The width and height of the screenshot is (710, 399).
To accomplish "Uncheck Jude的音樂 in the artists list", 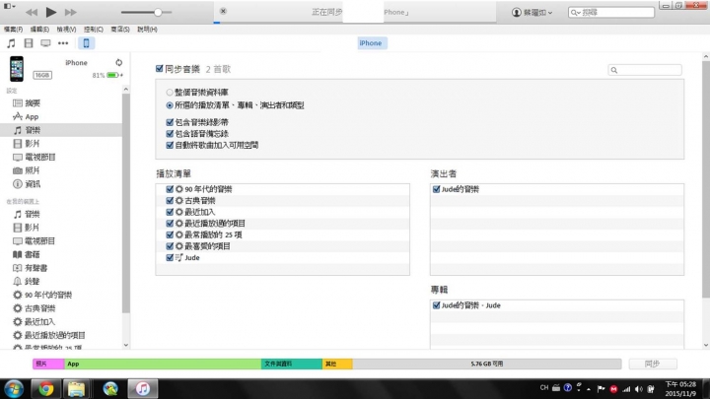I will [x=437, y=189].
